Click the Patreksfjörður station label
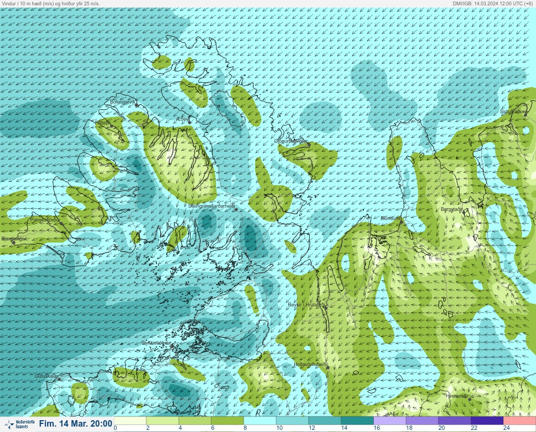 (x=45, y=220)
